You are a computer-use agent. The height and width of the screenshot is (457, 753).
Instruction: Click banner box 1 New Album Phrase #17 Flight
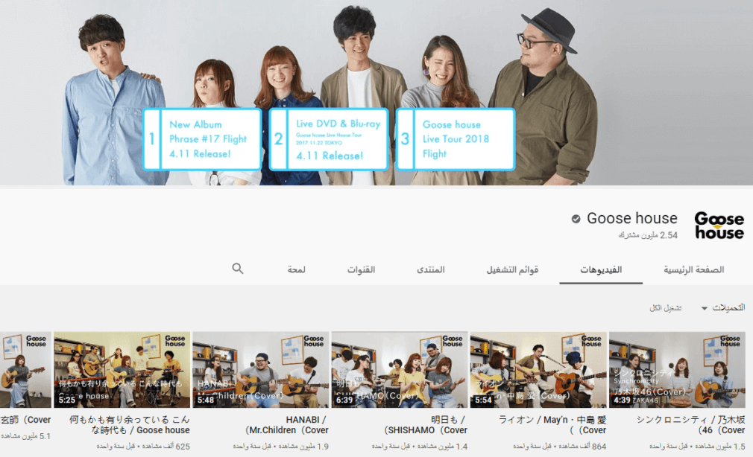pos(202,139)
